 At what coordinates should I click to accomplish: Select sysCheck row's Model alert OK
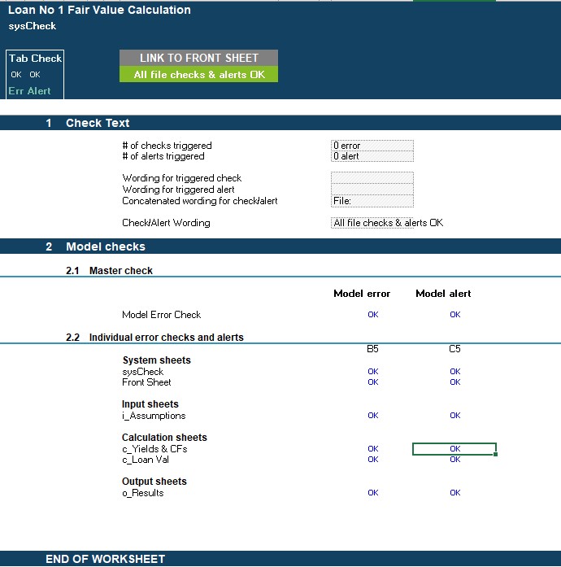tap(455, 372)
